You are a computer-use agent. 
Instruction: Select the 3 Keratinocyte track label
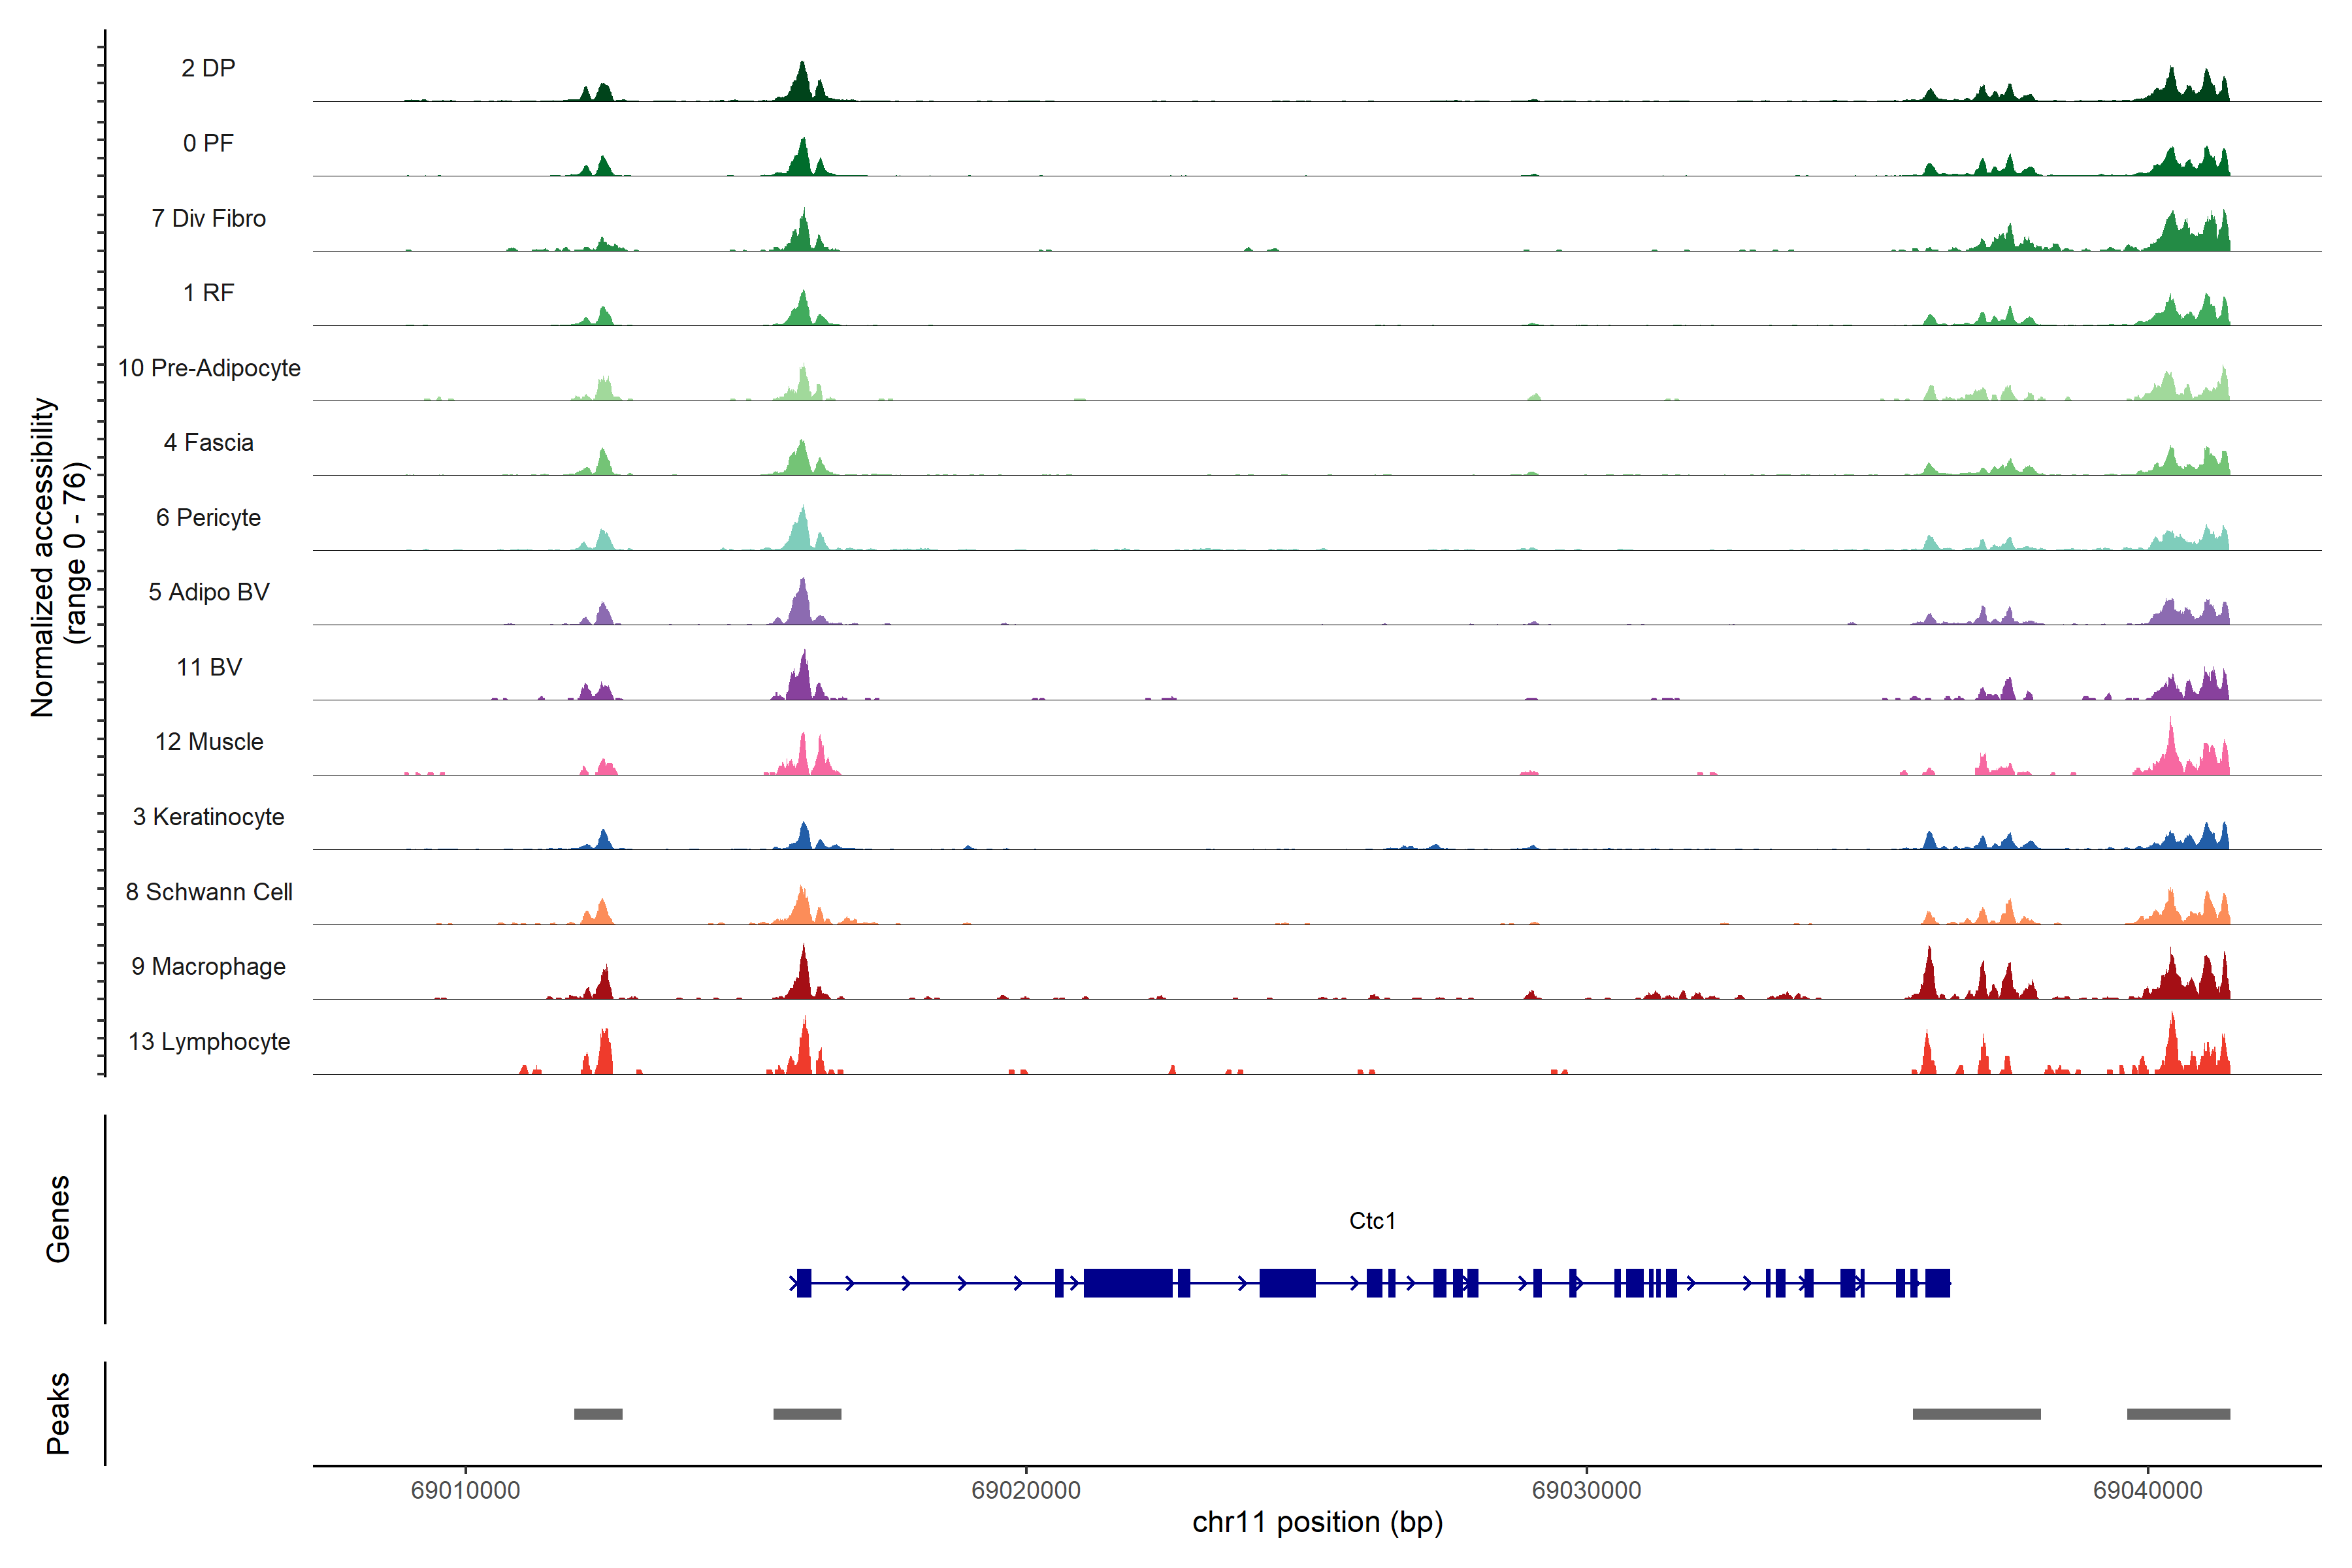coord(208,817)
